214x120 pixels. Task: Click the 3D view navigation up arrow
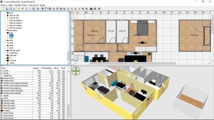76,68
